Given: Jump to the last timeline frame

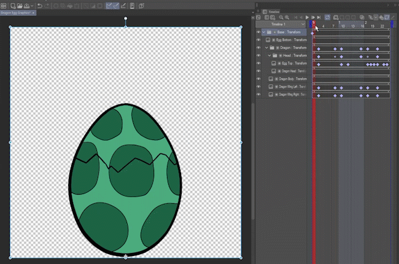Looking at the screenshot, I should 319,17.
